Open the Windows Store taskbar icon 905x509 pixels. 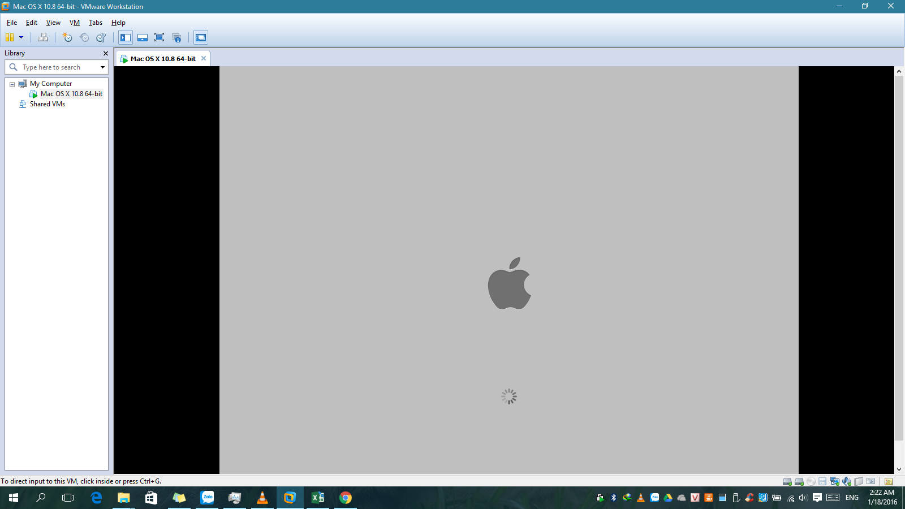point(151,498)
